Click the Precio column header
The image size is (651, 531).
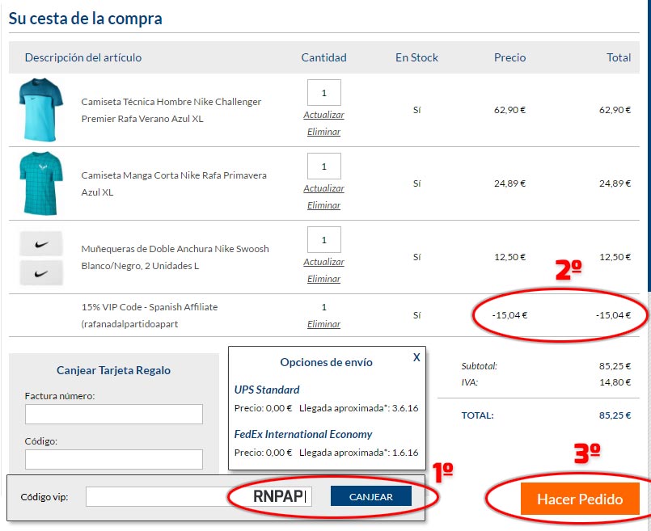pyautogui.click(x=509, y=57)
